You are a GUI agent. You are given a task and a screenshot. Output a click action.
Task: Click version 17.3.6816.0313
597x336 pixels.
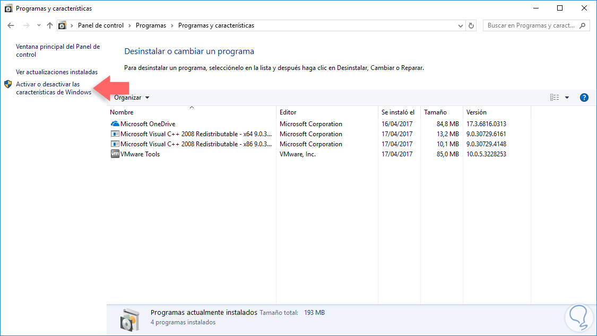486,124
